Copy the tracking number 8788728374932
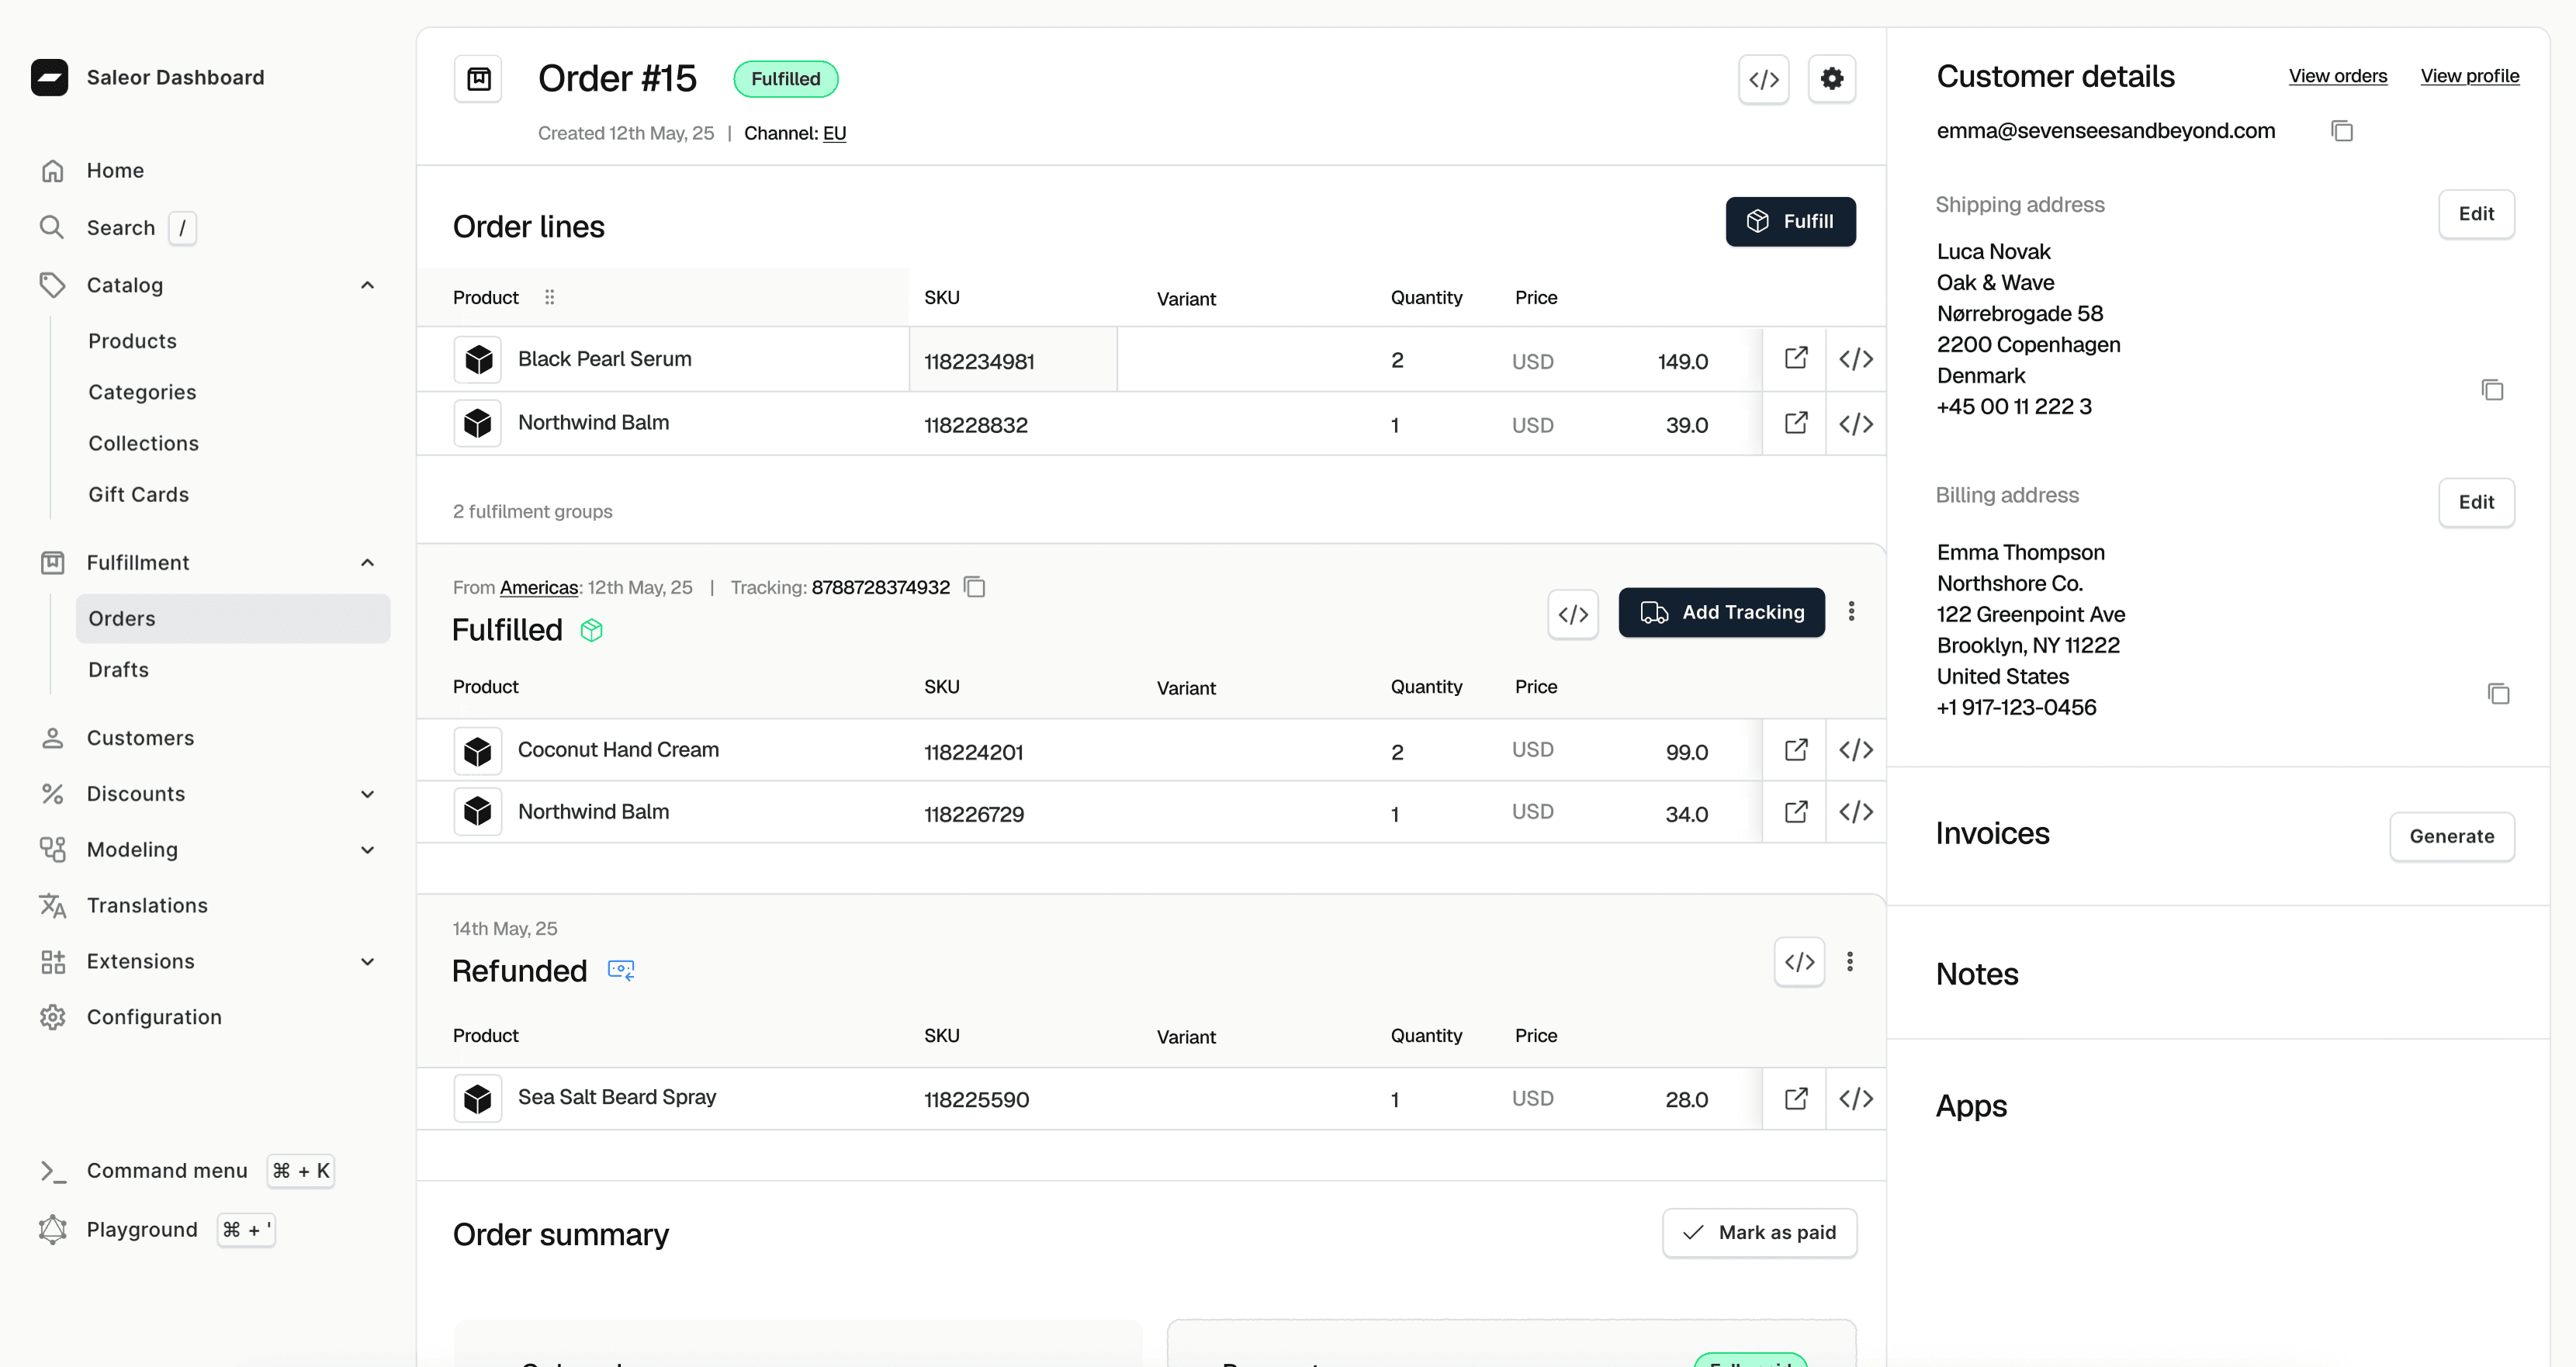Screen dimensions: 2576x1367 click(x=974, y=587)
